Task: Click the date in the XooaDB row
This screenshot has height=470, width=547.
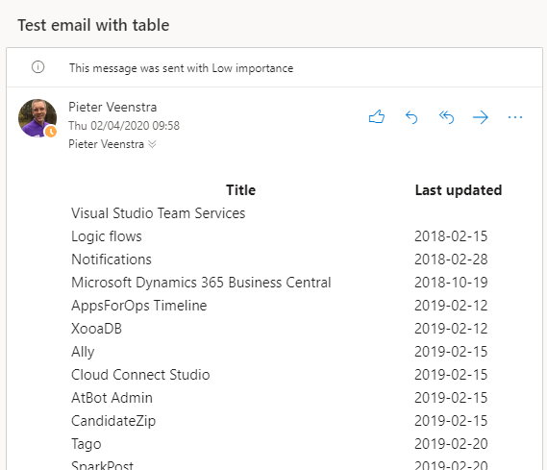Action: 451,329
